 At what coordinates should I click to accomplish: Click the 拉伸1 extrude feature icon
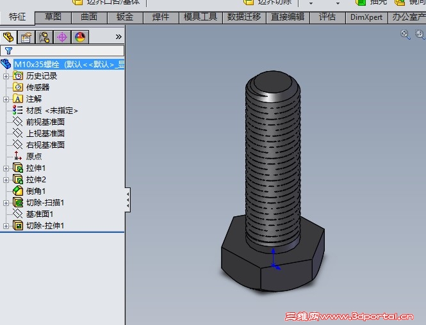pyautogui.click(x=18, y=168)
